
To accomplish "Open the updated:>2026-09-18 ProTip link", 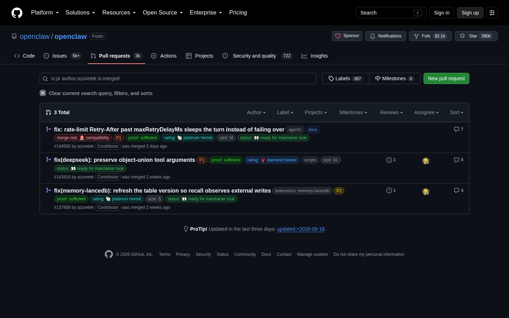I will (301, 229).
